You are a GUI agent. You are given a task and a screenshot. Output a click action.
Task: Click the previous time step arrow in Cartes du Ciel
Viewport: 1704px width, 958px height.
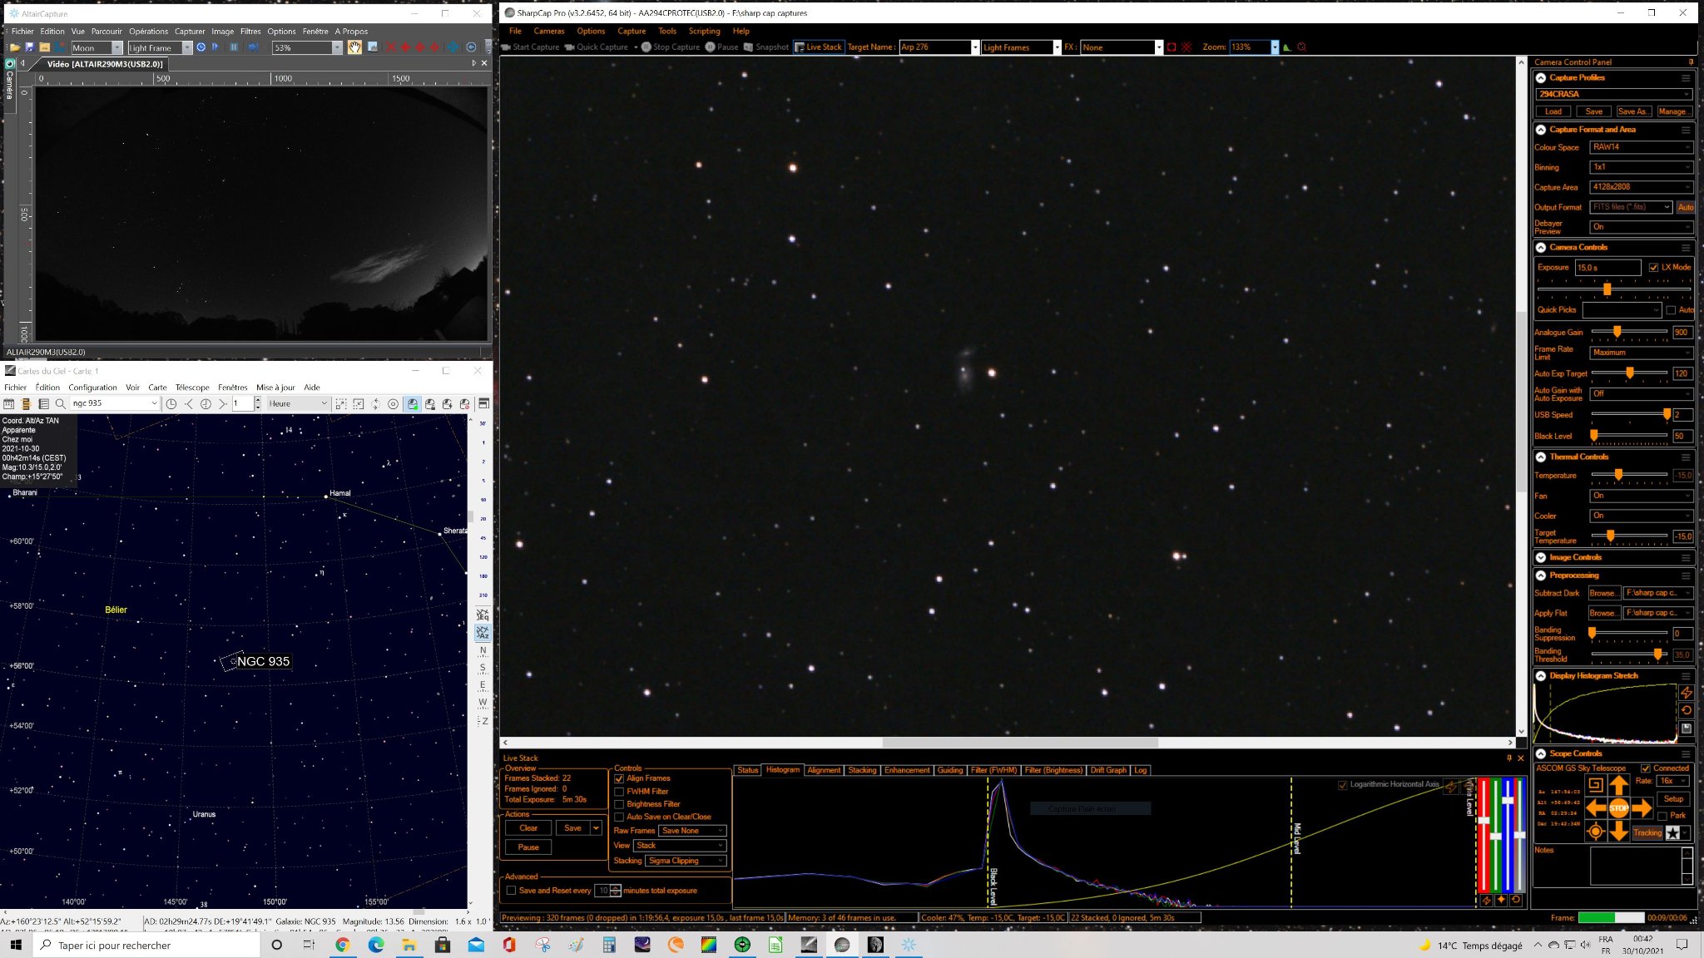coord(189,404)
